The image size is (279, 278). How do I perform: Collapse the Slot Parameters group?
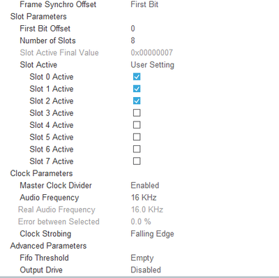pyautogui.click(x=38, y=17)
